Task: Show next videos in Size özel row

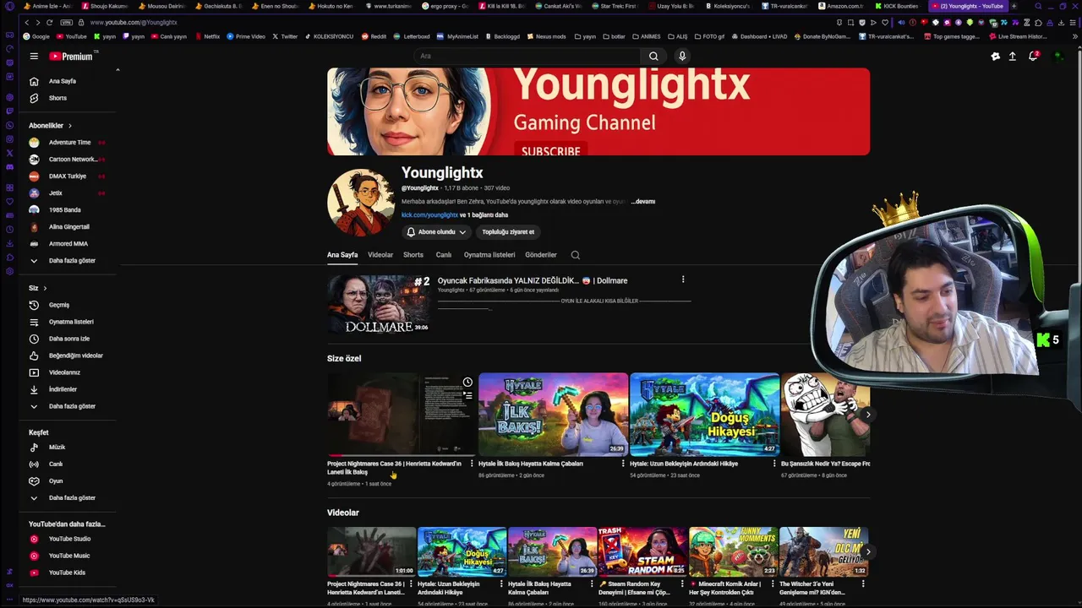Action: [867, 415]
